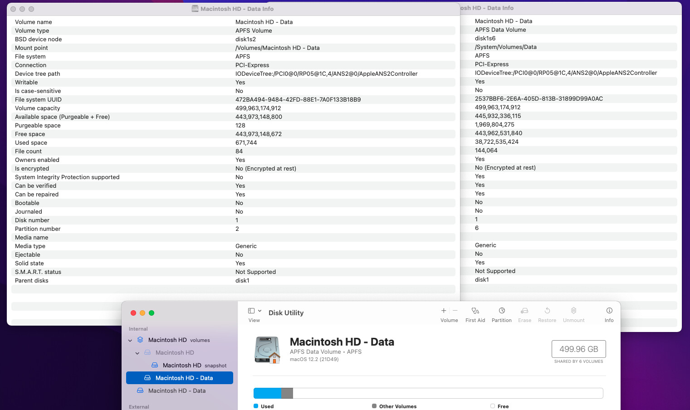The width and height of the screenshot is (690, 410).
Task: Click '/System/Volumes/Data' in back window
Action: tap(505, 47)
